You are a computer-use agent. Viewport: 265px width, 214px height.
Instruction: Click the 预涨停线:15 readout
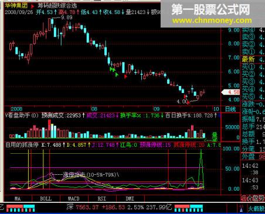click(x=155, y=145)
